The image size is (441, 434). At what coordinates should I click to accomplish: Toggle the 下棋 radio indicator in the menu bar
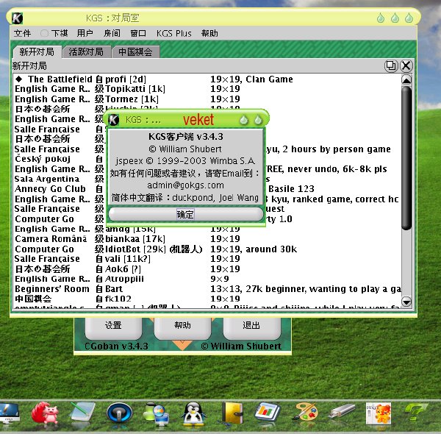[44, 33]
